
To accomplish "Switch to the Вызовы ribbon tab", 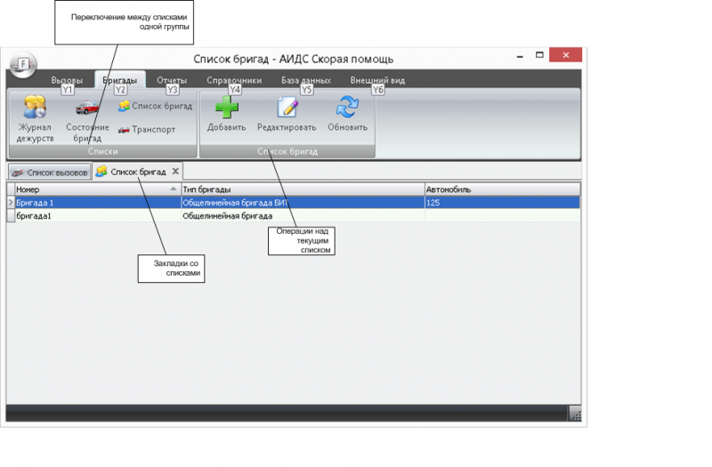I will coord(67,80).
